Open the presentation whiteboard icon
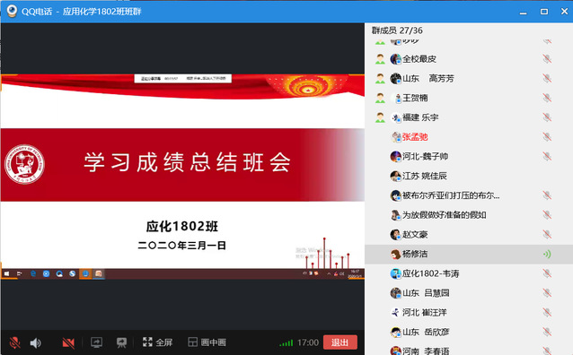573x355 pixels. (121, 342)
